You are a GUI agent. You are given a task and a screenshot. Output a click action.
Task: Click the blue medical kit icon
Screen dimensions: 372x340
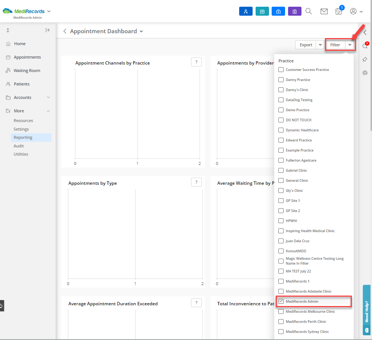pos(278,11)
